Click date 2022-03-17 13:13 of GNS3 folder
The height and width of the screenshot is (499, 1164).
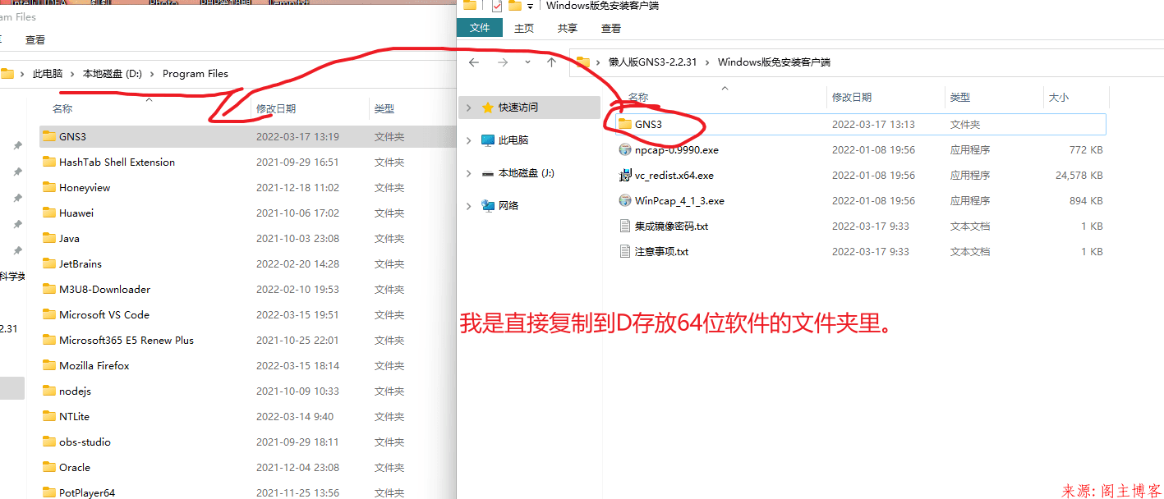[873, 125]
